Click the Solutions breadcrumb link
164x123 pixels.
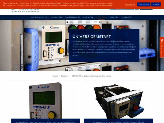65,76
